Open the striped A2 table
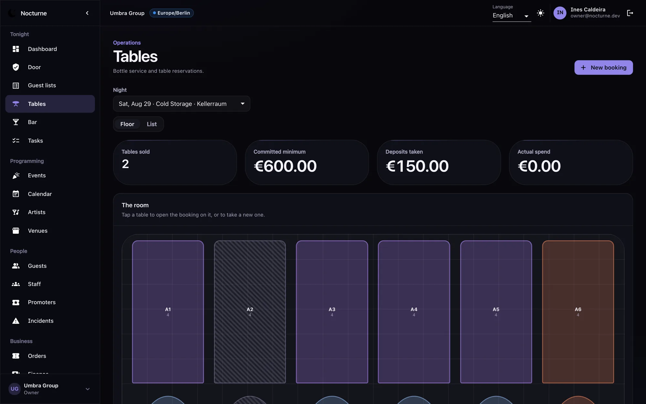This screenshot has width=646, height=404. click(x=250, y=312)
